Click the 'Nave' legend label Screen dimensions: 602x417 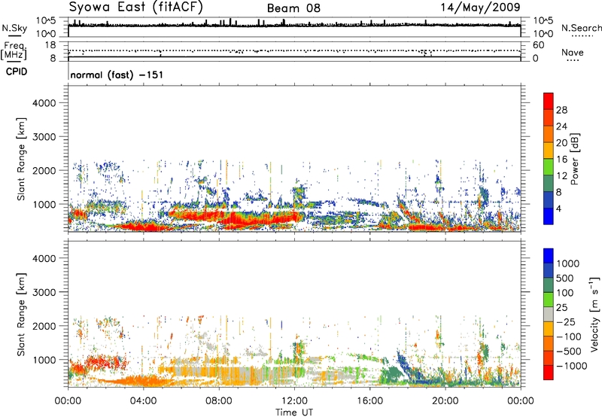tap(572, 52)
